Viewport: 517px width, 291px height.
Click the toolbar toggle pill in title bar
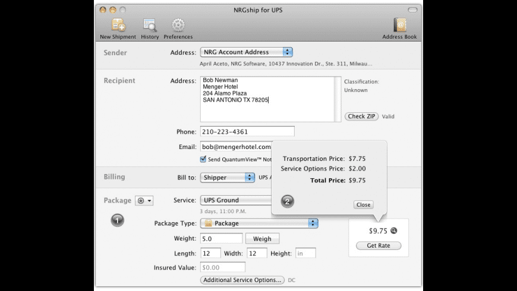[x=412, y=10]
